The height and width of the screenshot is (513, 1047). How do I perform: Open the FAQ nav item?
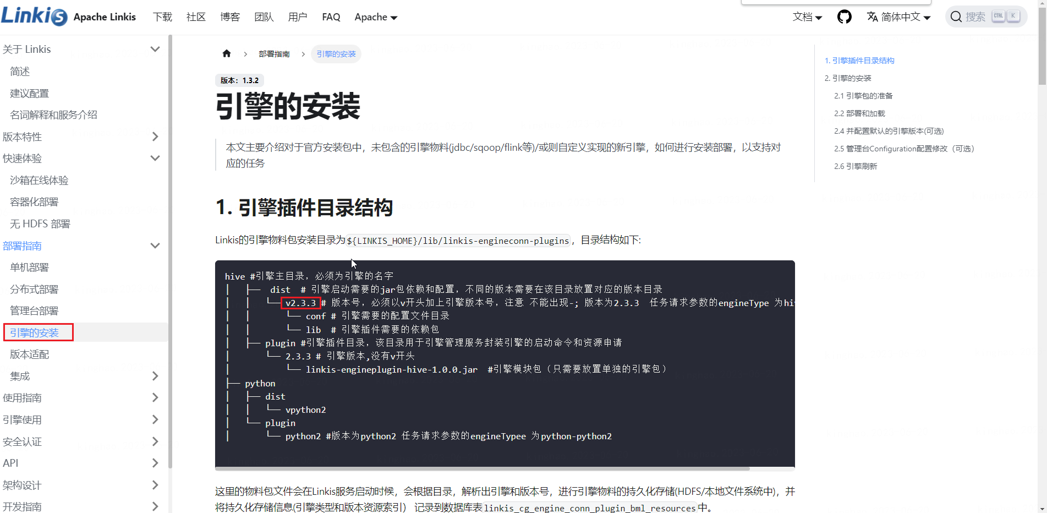point(331,17)
